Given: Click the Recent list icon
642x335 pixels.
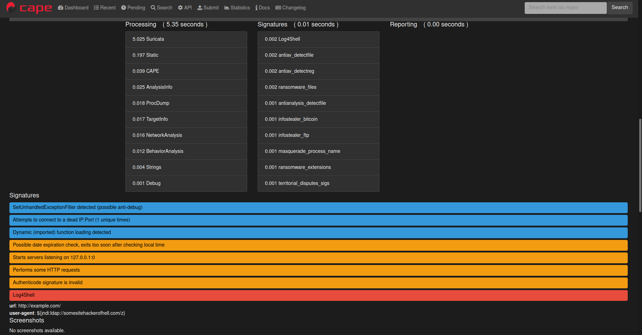Looking at the screenshot, I should [x=96, y=8].
